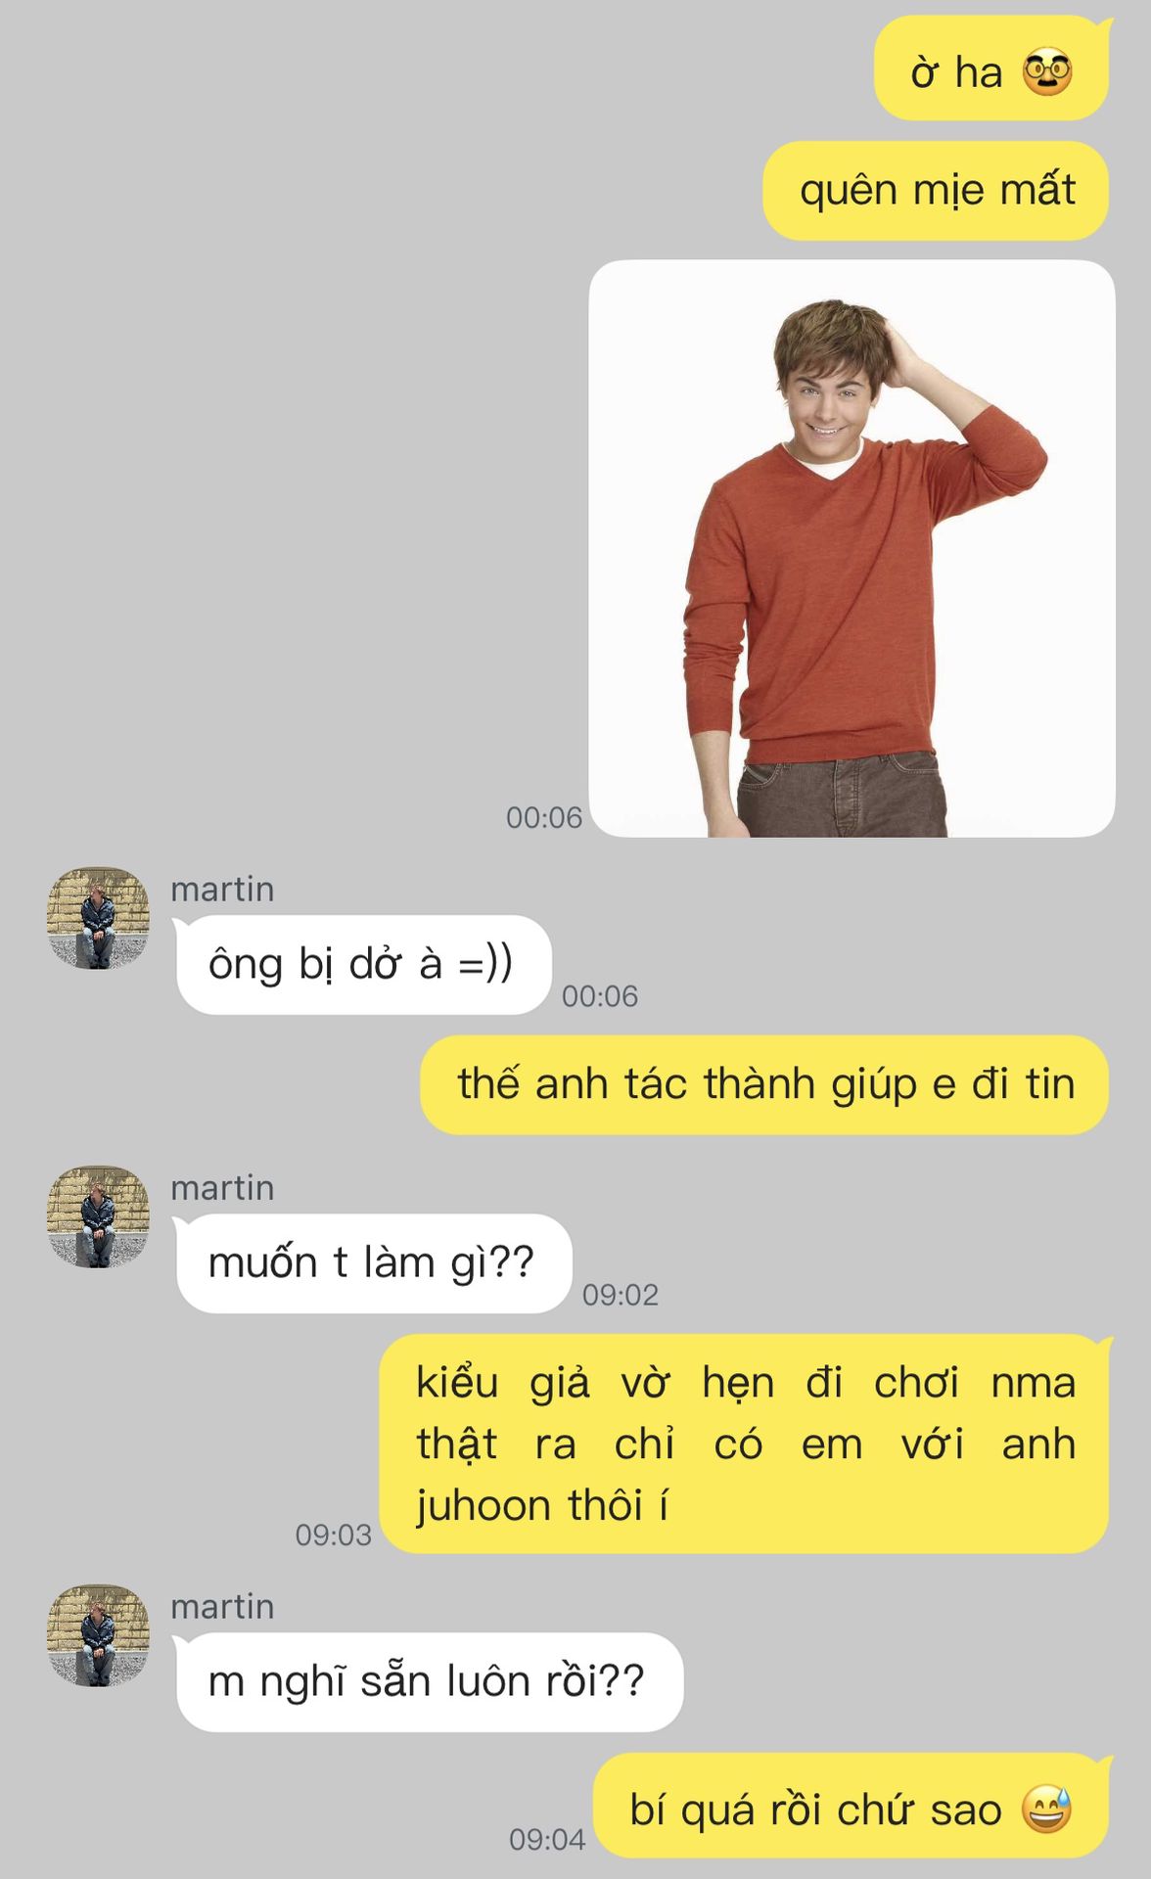1151x1879 pixels.
Task: Tap the "ông bị dở à =))" message
Action: (363, 965)
